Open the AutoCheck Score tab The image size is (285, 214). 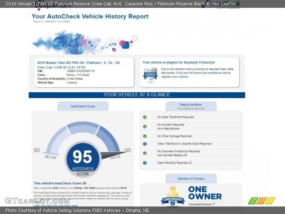83,106
